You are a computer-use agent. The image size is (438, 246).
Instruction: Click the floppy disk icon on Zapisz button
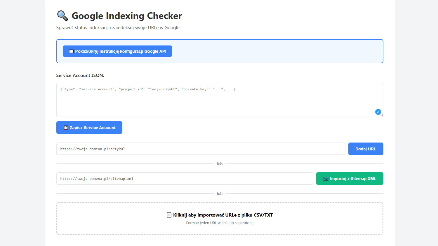point(66,128)
